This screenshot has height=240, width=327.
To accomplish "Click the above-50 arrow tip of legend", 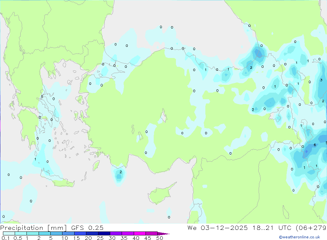I will tap(164, 233).
